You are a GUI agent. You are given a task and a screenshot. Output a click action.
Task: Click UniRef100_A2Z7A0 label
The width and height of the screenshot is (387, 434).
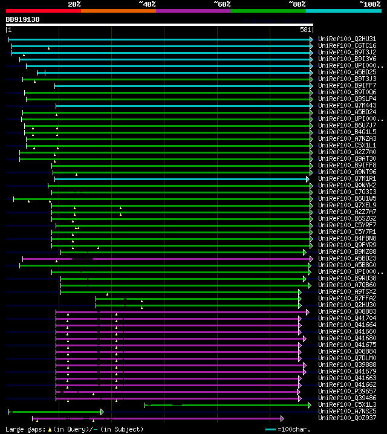pyautogui.click(x=347, y=152)
